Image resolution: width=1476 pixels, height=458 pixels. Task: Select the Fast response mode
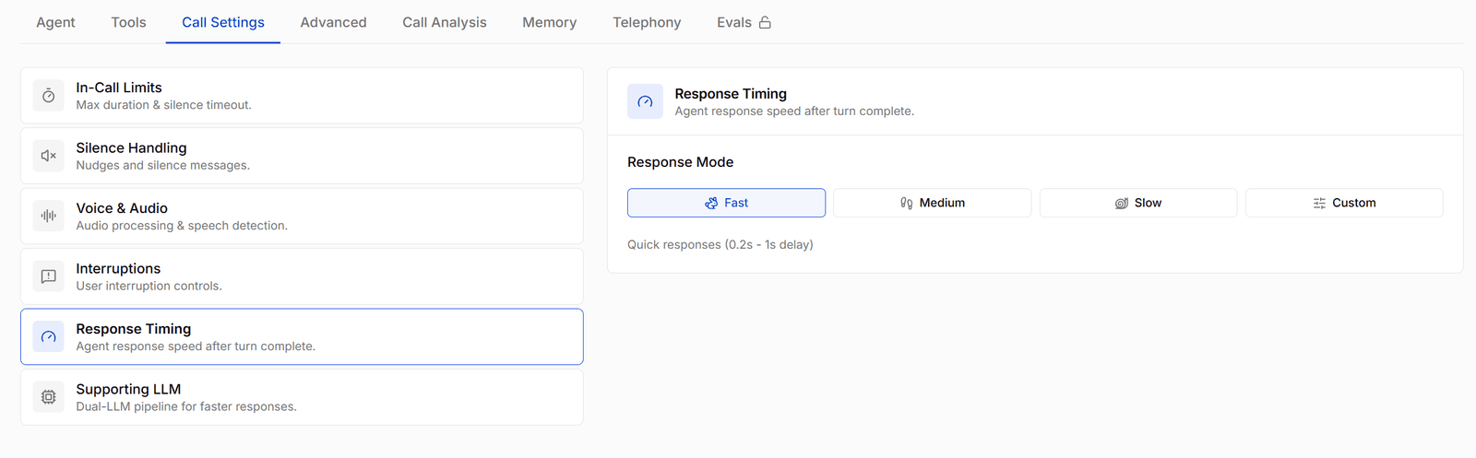[x=726, y=203]
